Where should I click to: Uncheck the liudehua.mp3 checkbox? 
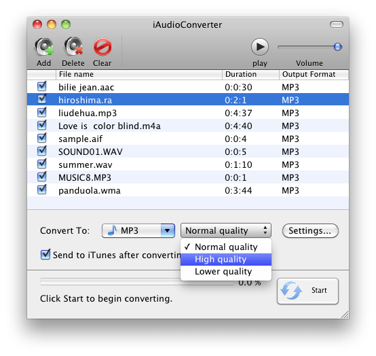click(x=42, y=112)
